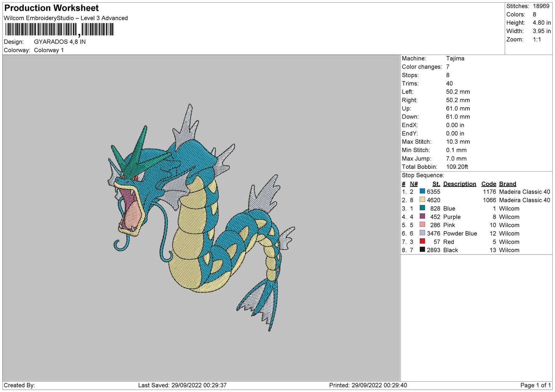Click the 'Page 1 of 1' indicator
The image size is (555, 392).
pyautogui.click(x=535, y=385)
